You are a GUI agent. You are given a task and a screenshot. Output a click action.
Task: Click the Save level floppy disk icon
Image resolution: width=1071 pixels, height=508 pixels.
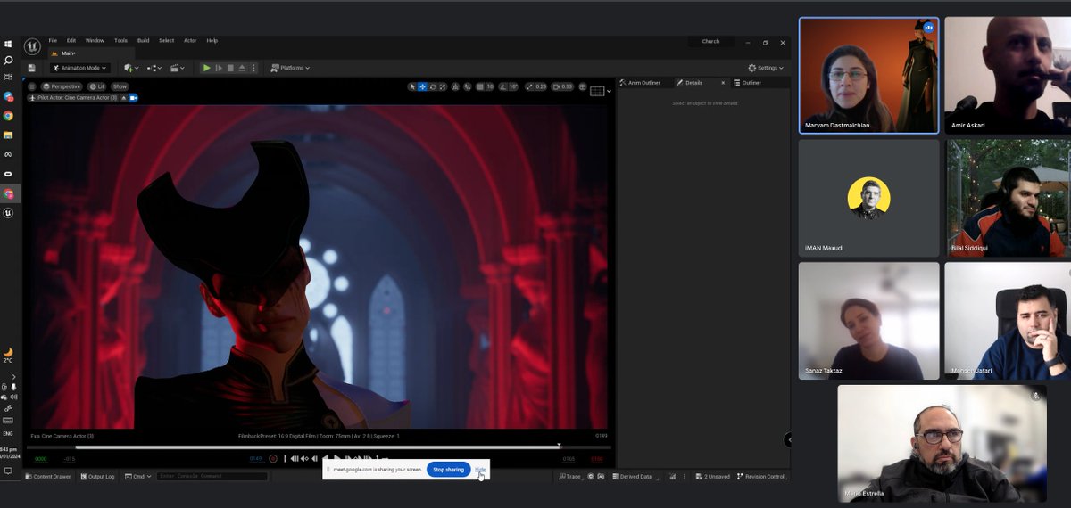pos(32,68)
